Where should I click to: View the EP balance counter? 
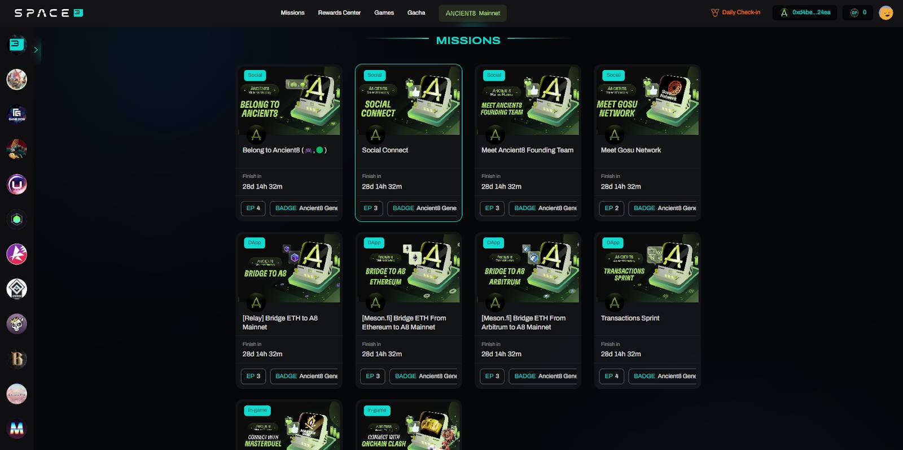pos(858,12)
